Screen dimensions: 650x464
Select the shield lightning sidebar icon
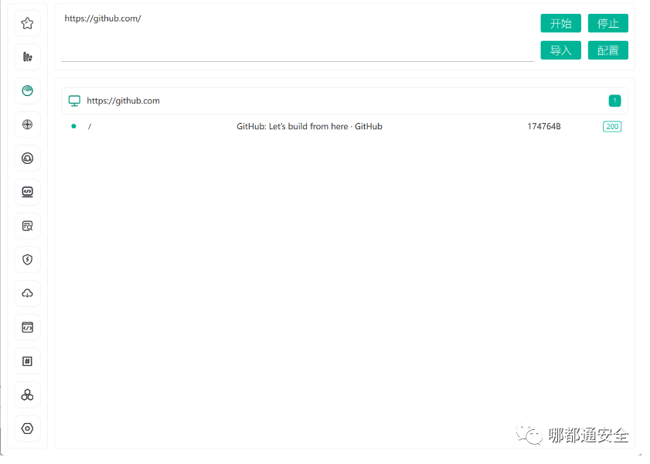point(27,260)
